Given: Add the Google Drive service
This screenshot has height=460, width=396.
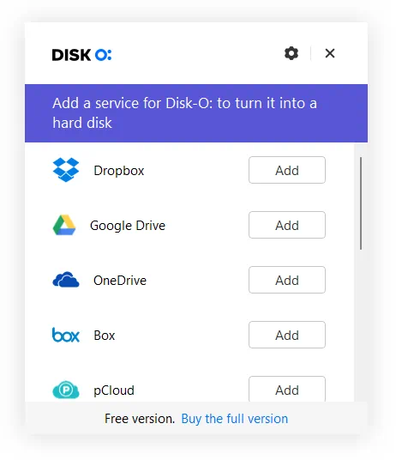Looking at the screenshot, I should [287, 225].
